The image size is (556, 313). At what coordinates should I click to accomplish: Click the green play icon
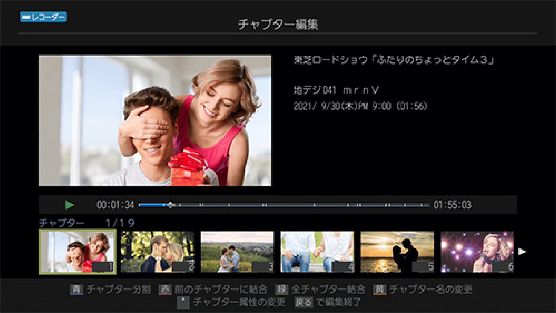point(69,205)
